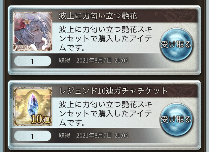Click the skin item's 2021年8月7日 21:04 timestamp
Image resolution: width=209 pixels, height=152 pixels.
pos(102,61)
